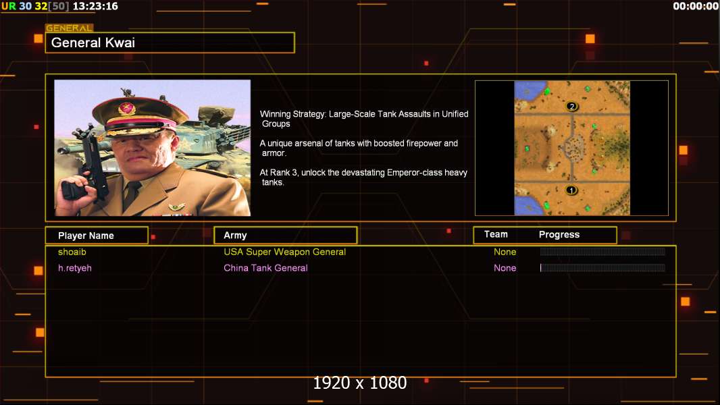Click the 00:00:00 timer in corner
Image resolution: width=720 pixels, height=405 pixels.
tap(696, 6)
